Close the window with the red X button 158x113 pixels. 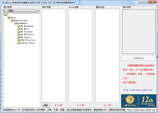(153, 2)
